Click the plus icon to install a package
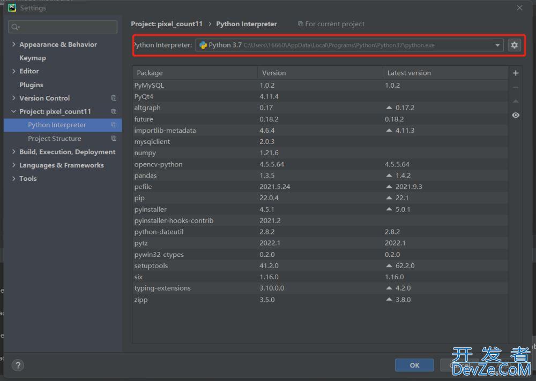 516,73
